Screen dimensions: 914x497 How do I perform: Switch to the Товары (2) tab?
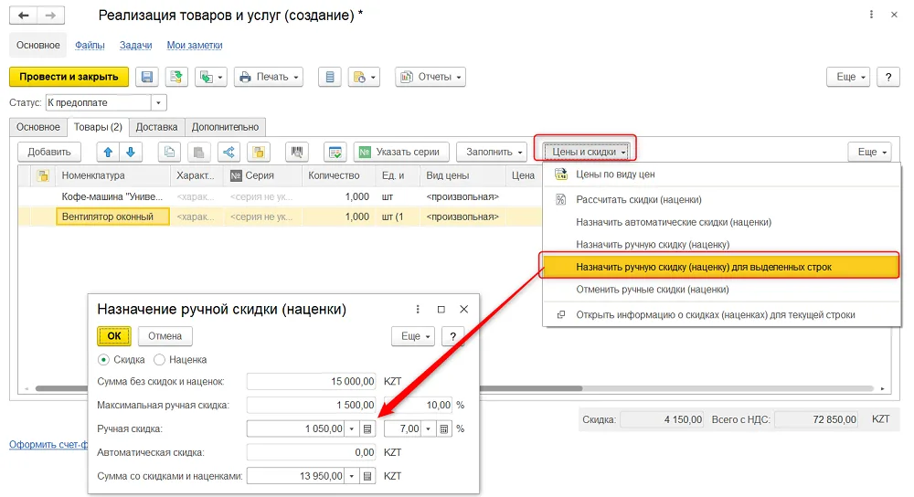click(x=98, y=127)
